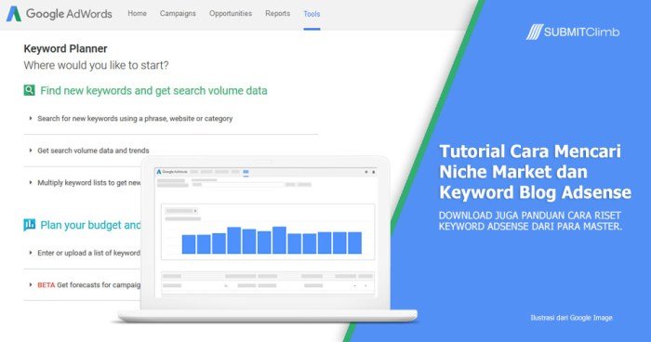
Task: Open the Home menu item
Action: [x=137, y=13]
